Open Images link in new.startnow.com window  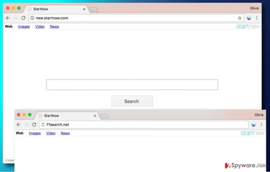[x=24, y=26]
